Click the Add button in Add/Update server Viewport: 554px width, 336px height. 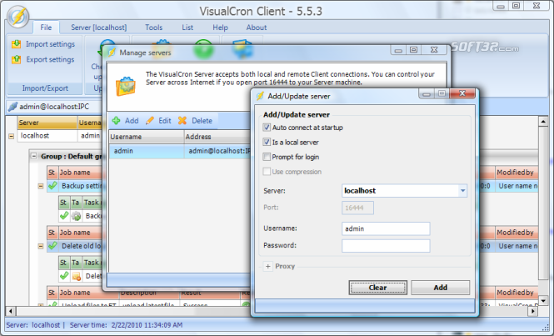(x=440, y=288)
